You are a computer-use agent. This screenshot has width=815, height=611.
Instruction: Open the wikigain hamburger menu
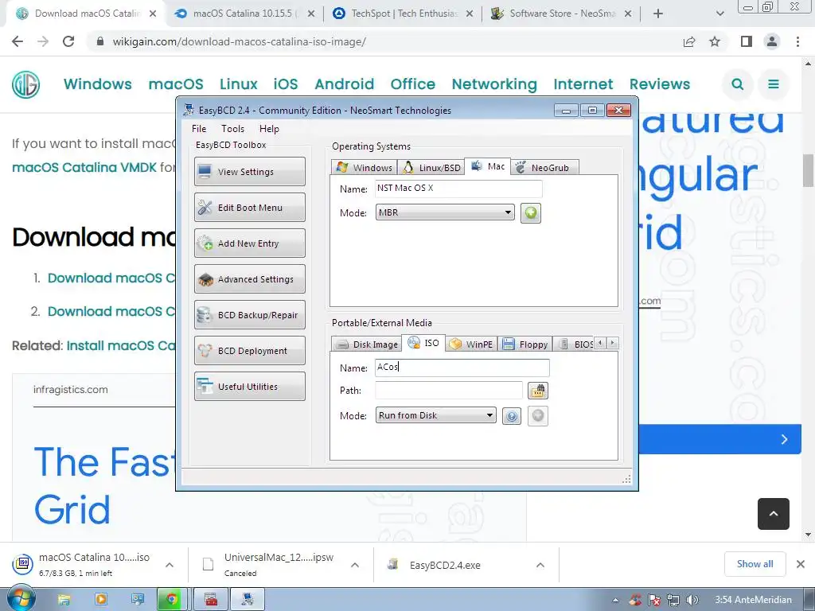click(774, 84)
